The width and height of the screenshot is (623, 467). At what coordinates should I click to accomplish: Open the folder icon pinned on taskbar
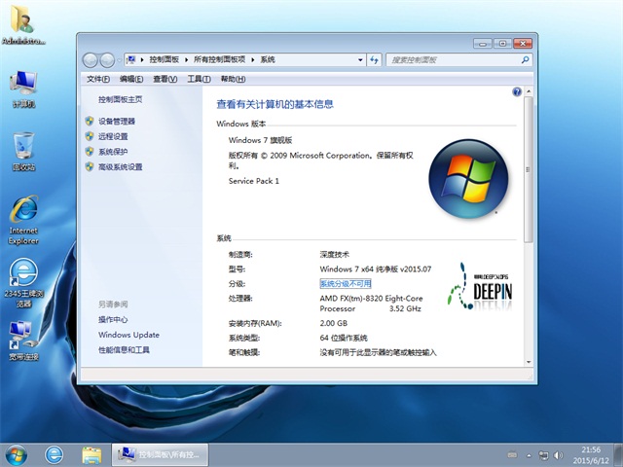(x=92, y=454)
